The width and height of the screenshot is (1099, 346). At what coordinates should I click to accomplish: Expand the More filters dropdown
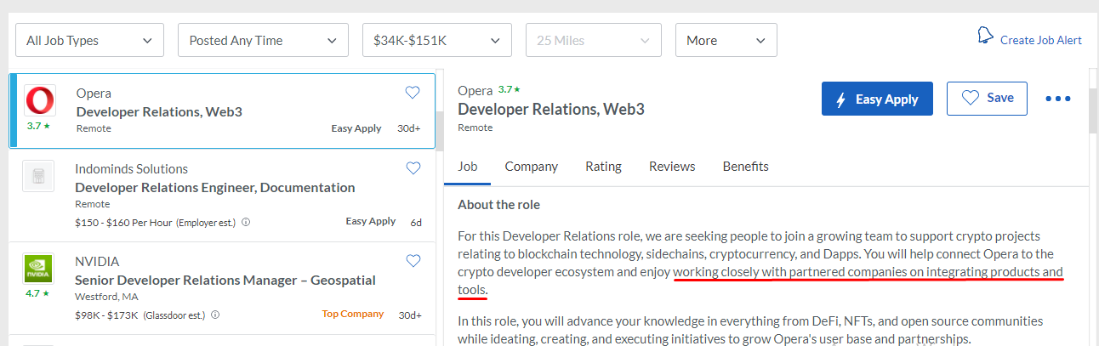(726, 40)
